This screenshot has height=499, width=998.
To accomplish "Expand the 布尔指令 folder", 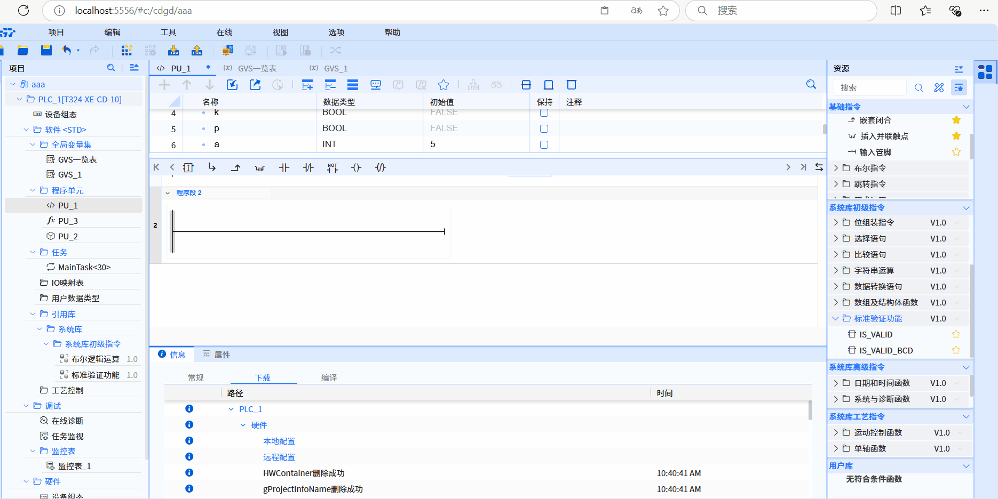I will point(836,168).
